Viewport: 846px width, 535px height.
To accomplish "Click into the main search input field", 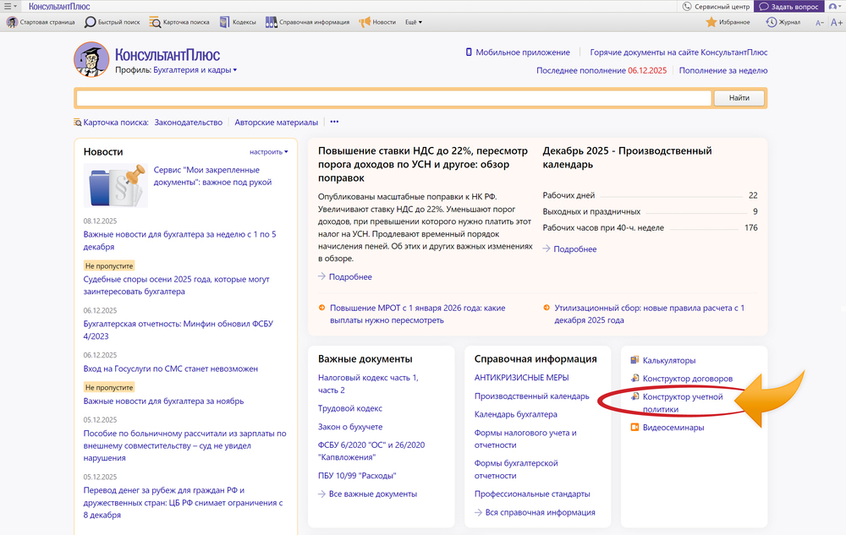I will click(x=393, y=98).
